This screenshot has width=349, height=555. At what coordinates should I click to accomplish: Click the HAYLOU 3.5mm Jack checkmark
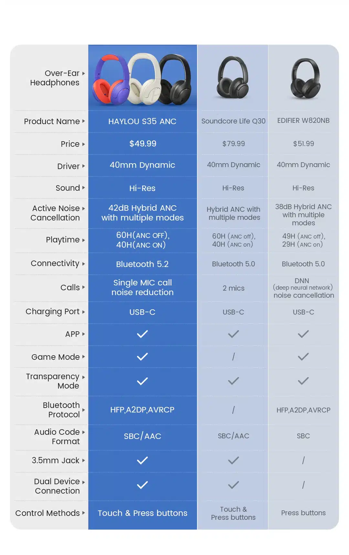click(142, 460)
